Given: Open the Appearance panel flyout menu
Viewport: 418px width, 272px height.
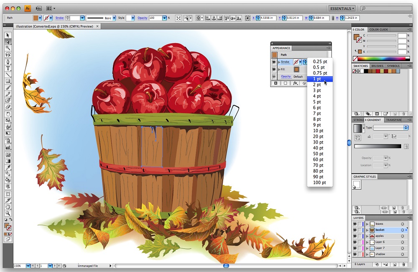Looking at the screenshot, I should [x=328, y=48].
